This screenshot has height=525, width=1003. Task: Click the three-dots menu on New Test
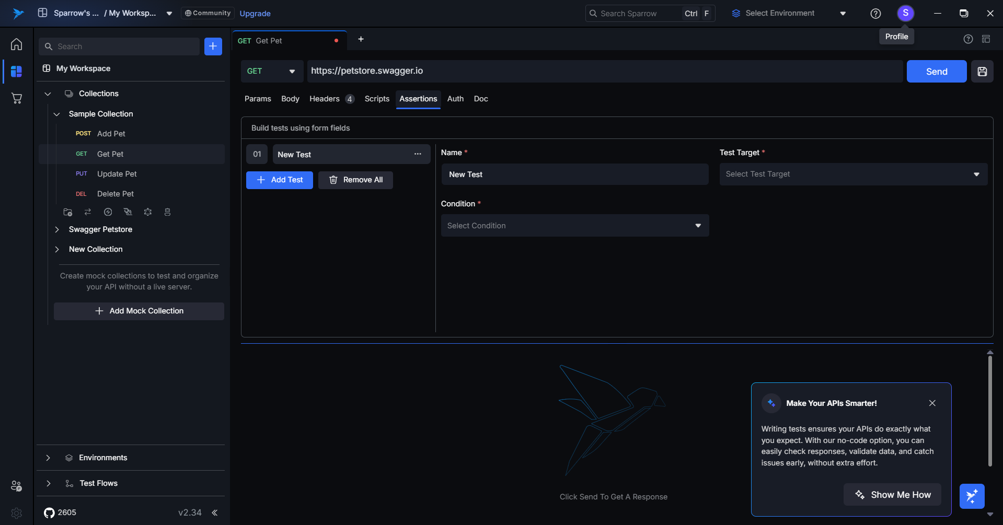pyautogui.click(x=418, y=154)
